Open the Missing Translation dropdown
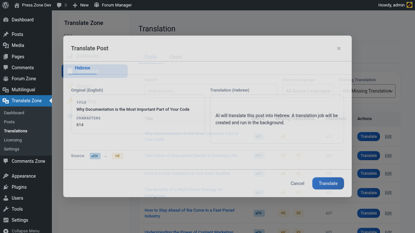This screenshot has height=233, width=415. tap(367, 91)
